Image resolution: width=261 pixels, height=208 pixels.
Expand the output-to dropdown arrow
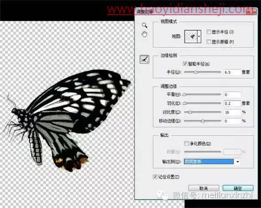tap(238, 162)
